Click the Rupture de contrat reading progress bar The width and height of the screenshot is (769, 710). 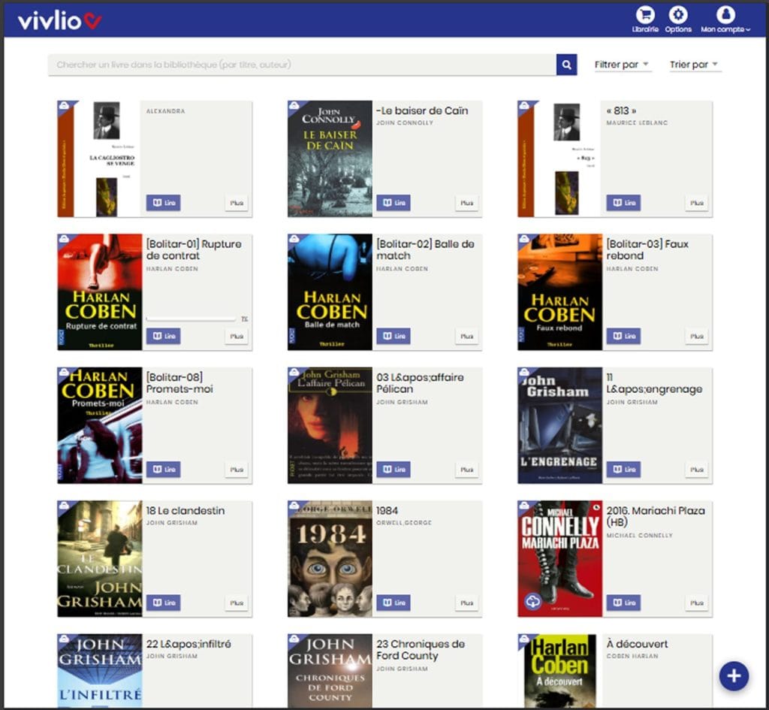pos(191,319)
